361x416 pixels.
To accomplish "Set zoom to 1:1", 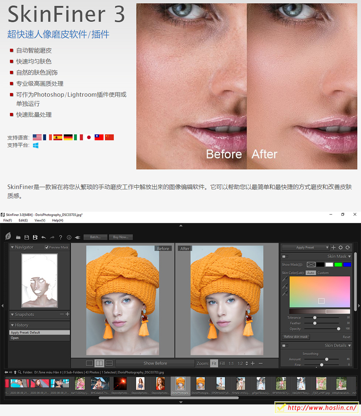I will [231, 363].
